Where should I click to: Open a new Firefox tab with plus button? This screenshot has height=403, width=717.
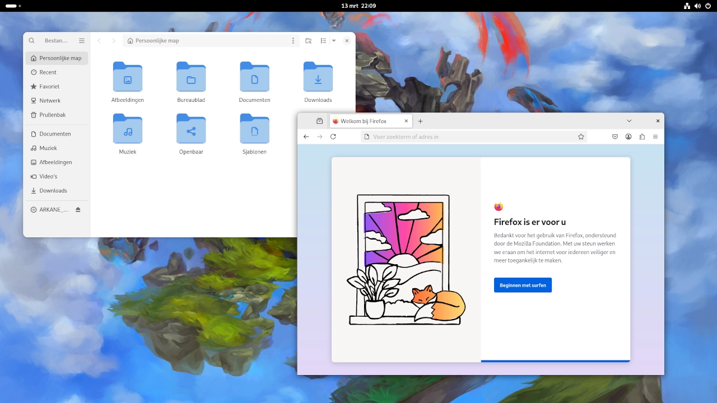(x=420, y=120)
